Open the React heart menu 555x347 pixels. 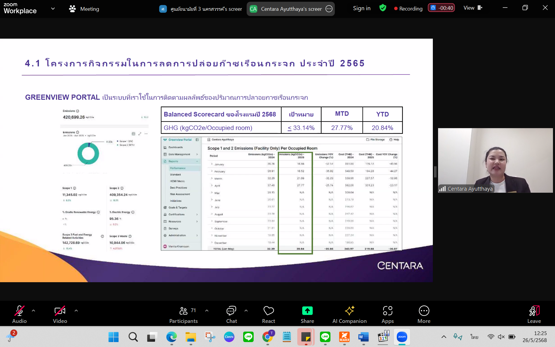click(268, 314)
